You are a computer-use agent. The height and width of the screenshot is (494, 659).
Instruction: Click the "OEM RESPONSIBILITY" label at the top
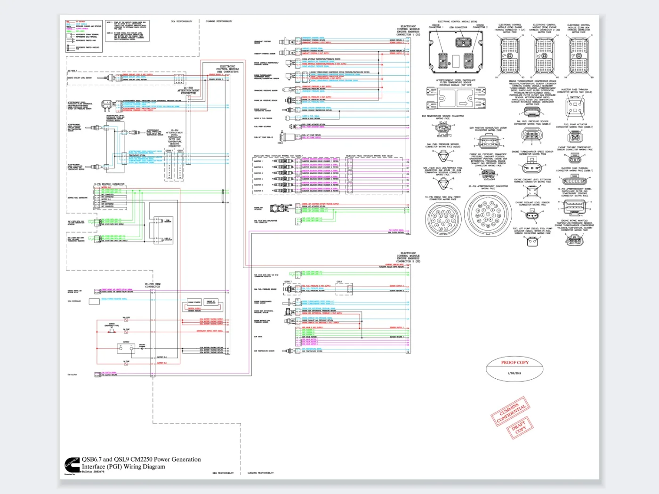point(181,21)
